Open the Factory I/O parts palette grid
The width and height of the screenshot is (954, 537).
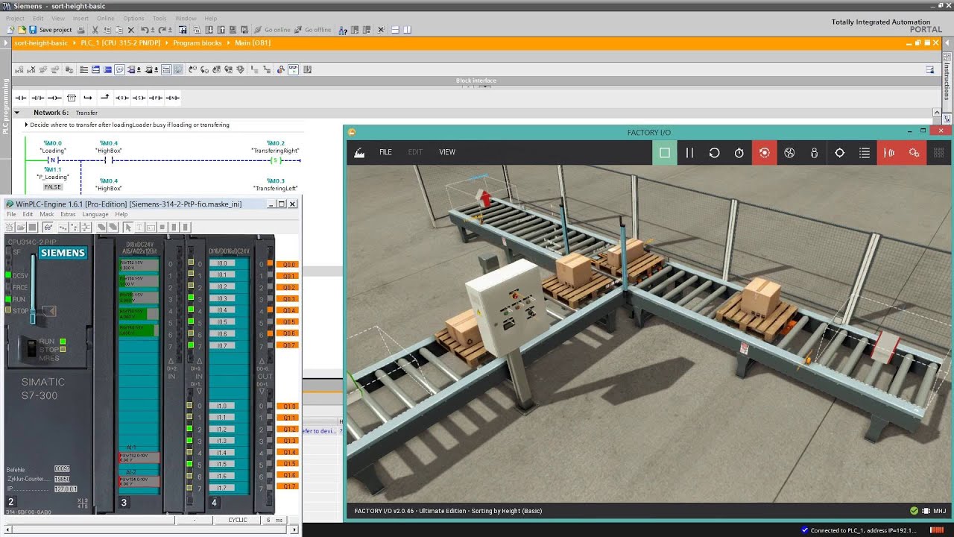[x=939, y=152]
